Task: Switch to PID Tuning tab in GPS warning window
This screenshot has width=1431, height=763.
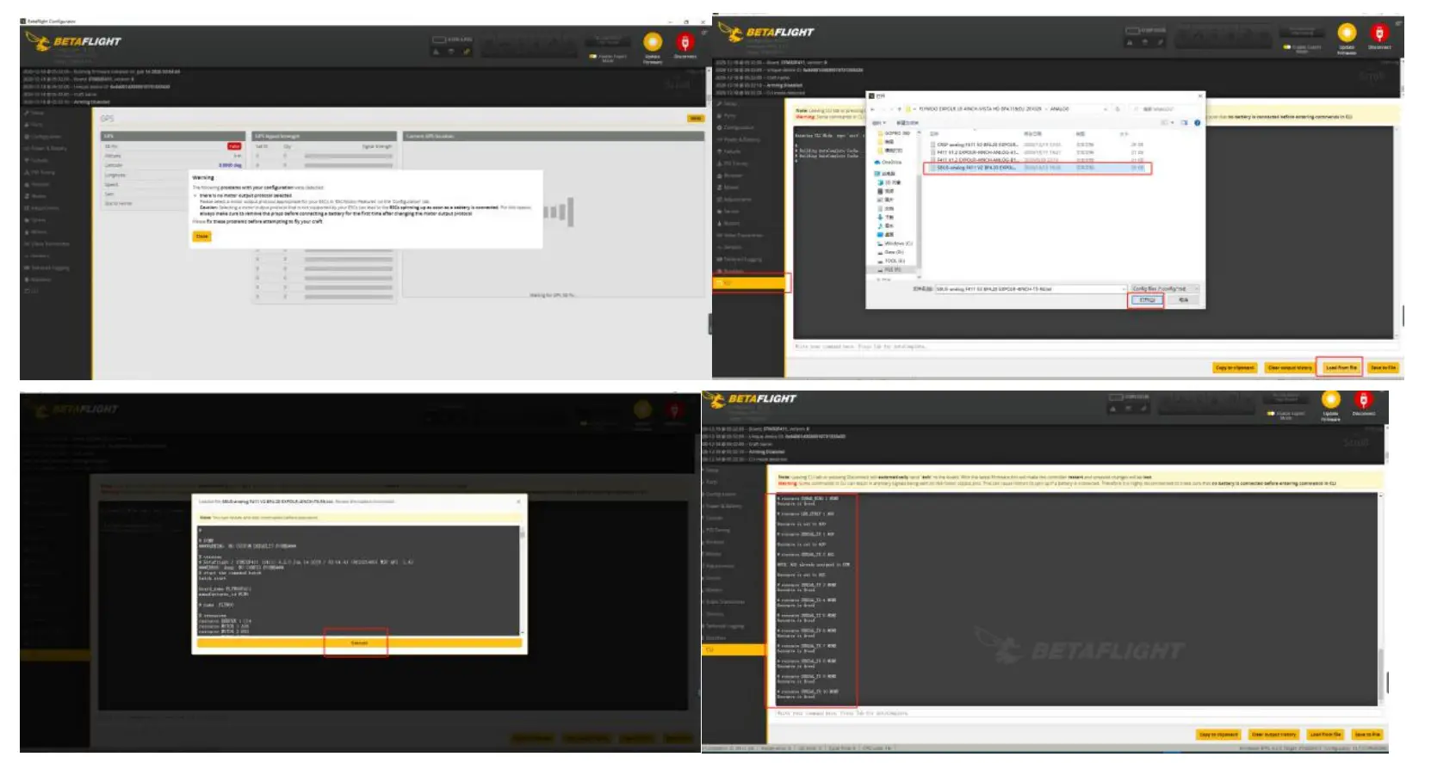Action: pyautogui.click(x=40, y=172)
